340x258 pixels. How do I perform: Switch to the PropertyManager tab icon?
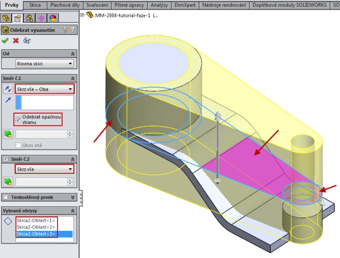(17, 18)
